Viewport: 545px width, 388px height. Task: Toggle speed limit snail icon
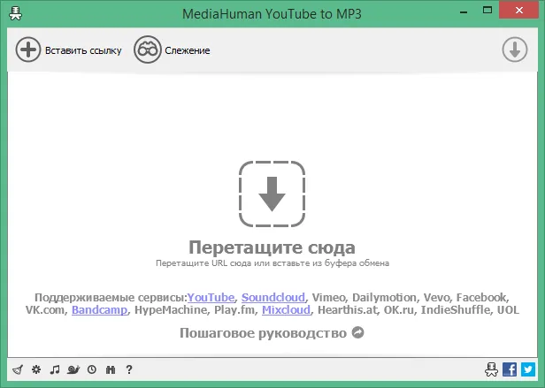(x=73, y=369)
